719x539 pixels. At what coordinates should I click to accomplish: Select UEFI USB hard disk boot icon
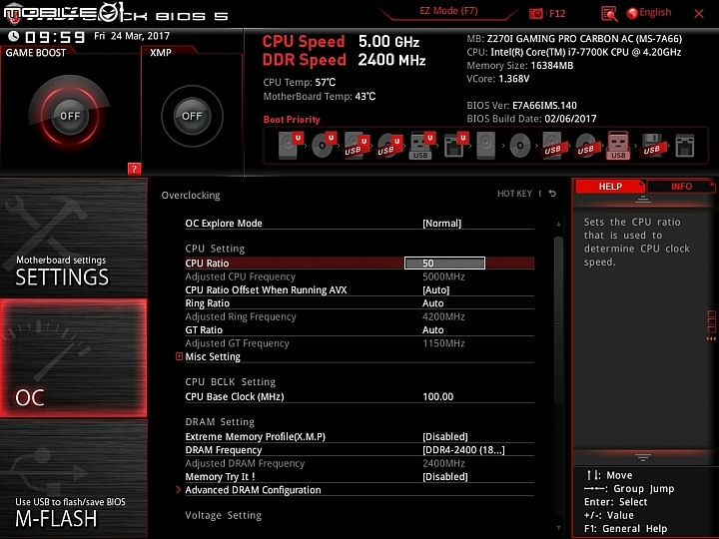click(x=357, y=146)
